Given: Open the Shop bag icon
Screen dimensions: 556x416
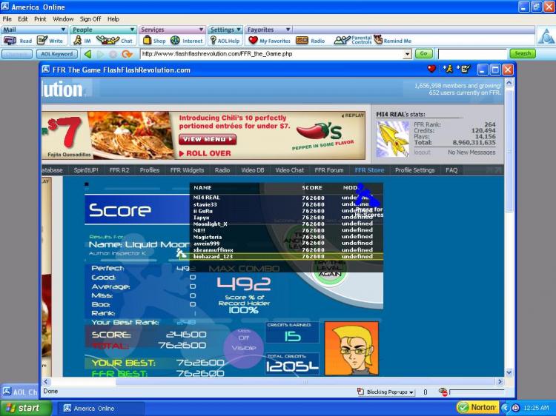Looking at the screenshot, I should pyautogui.click(x=147, y=41).
